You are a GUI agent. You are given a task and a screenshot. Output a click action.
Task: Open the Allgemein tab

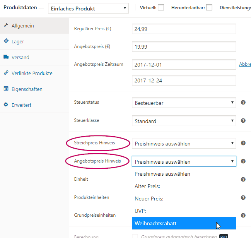point(34,26)
